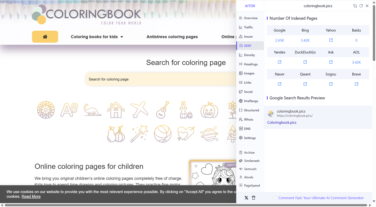The width and height of the screenshot is (376, 207).
Task: Open the heart with arrow category icon
Action: pyautogui.click(x=186, y=134)
